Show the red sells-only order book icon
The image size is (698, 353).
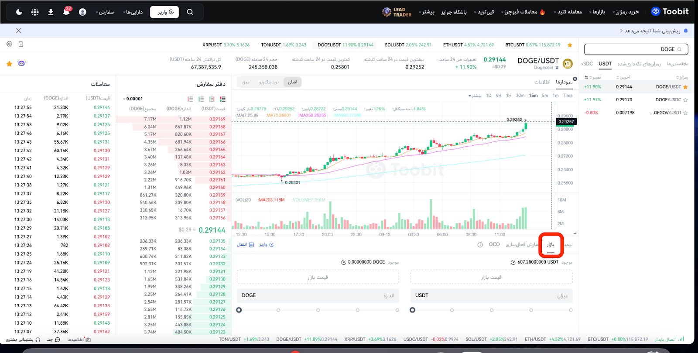[x=190, y=99]
